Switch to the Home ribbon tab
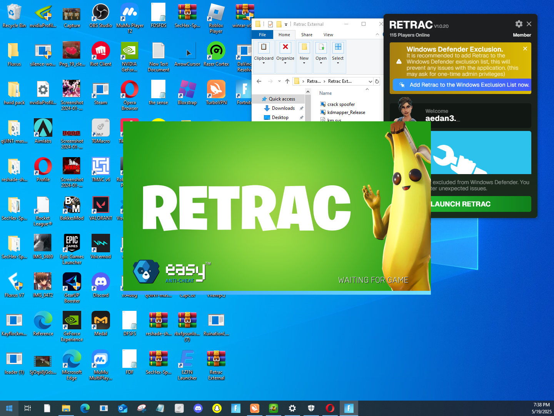The image size is (554, 416). pos(284,35)
